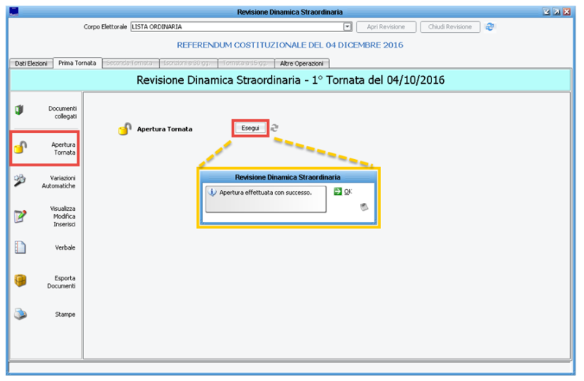
Task: Close the Revisione Dinamica Straordinaria window
Action: click(x=566, y=12)
